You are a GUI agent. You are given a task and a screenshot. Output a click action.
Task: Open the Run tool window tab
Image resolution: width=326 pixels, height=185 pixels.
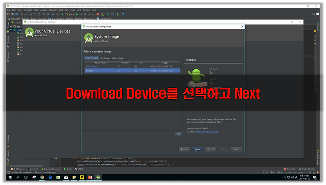click(68, 169)
